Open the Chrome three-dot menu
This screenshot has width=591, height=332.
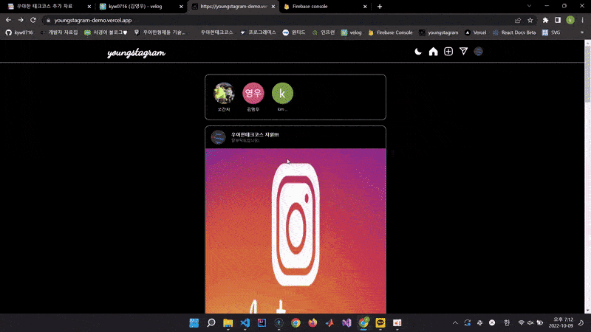583,21
